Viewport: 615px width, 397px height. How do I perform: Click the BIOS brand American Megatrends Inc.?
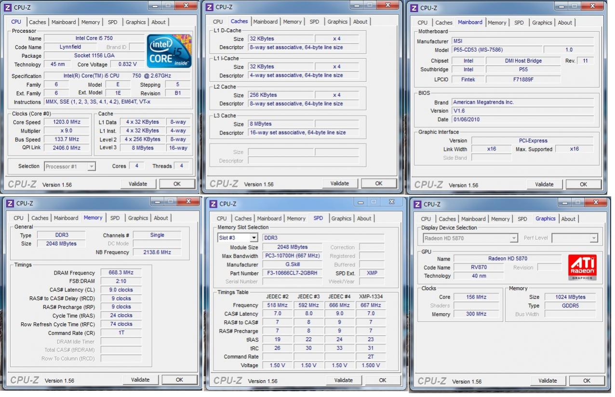(x=522, y=102)
